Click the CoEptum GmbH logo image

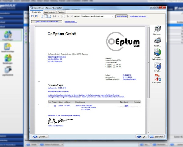tap(123, 41)
